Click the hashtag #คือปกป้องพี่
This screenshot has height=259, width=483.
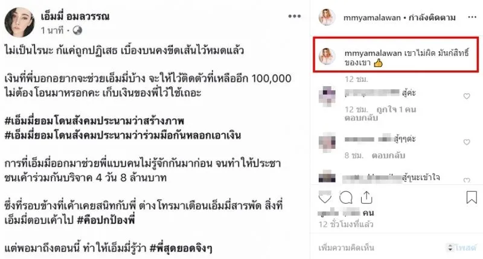pos(106,220)
